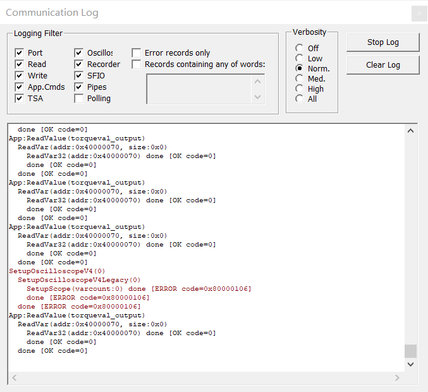Viewport: 428px width, 392px height.
Task: Uncheck the App.Cmds filter
Action: pos(20,87)
